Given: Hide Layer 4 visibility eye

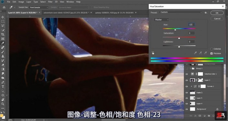Looking at the screenshot, I should (x=187, y=104).
